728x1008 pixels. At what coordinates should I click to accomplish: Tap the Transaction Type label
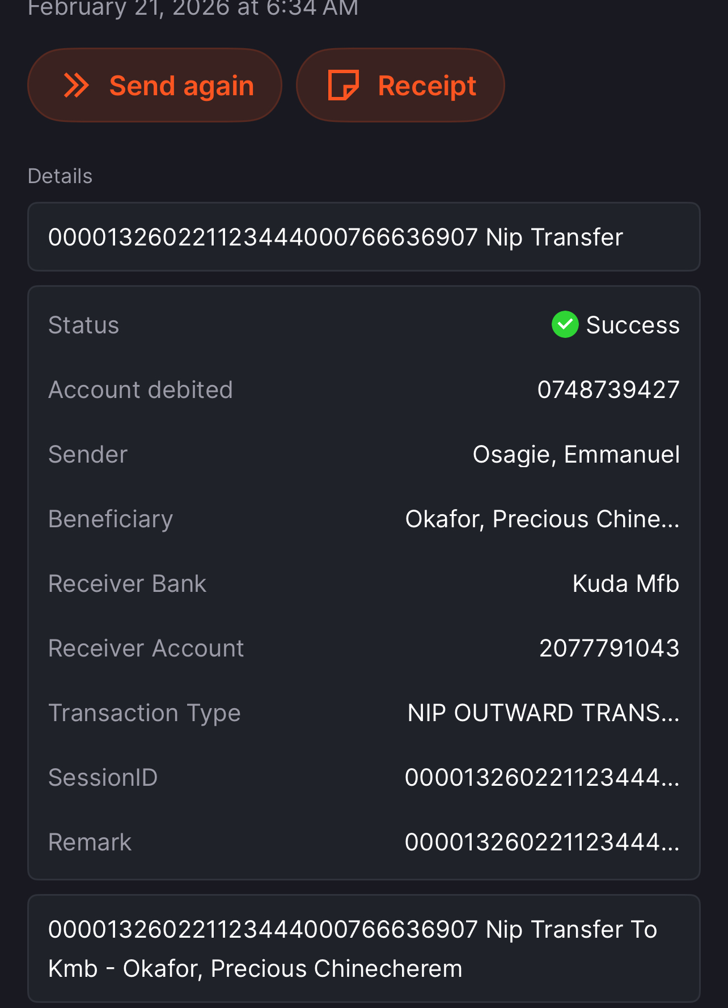coord(144,713)
